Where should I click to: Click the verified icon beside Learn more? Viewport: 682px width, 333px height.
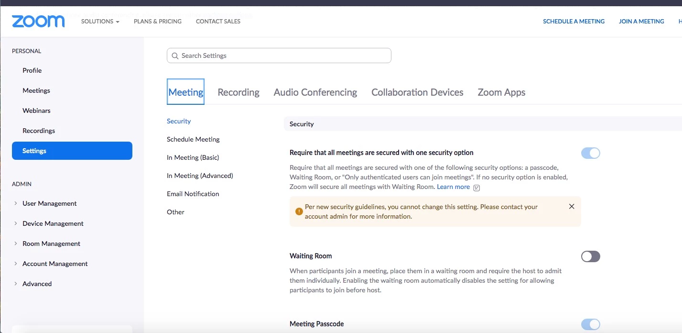[x=476, y=188]
